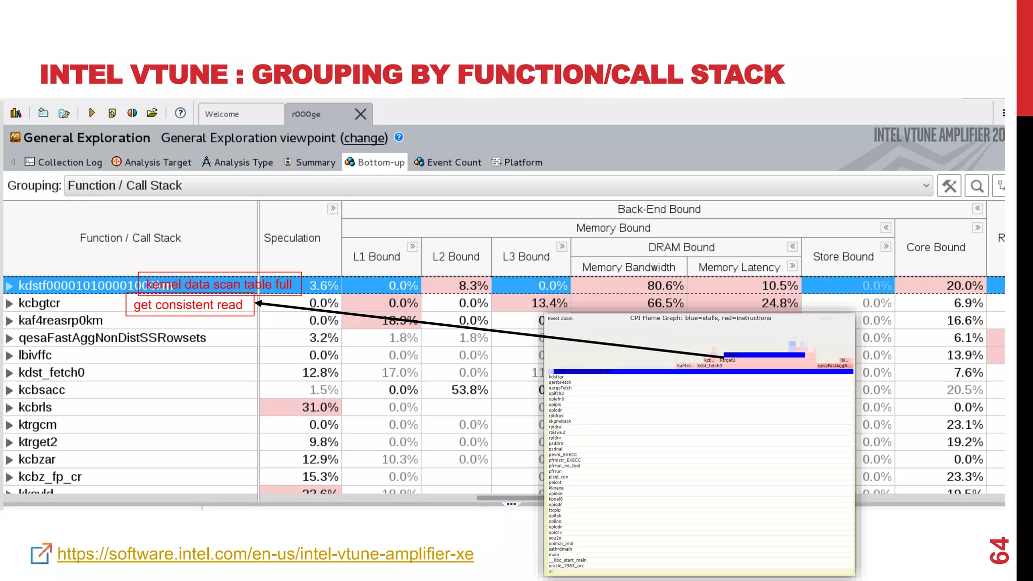This screenshot has width=1033, height=581.
Task: Expand the lbivffc row
Action: coord(9,356)
